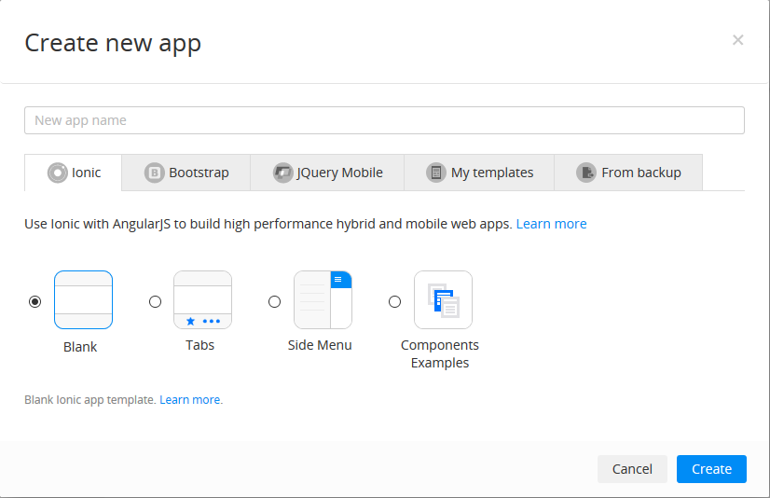Click the From backup file icon
Viewport: 770px width, 498px height.
(x=586, y=173)
